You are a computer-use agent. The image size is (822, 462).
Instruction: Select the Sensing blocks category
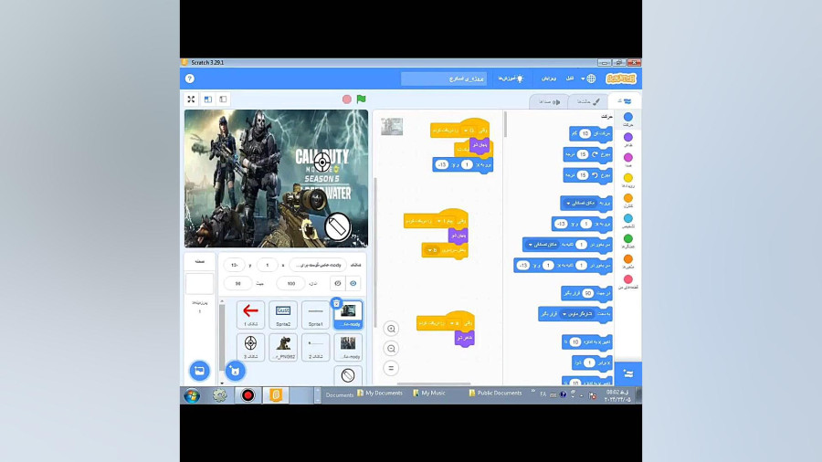628,221
